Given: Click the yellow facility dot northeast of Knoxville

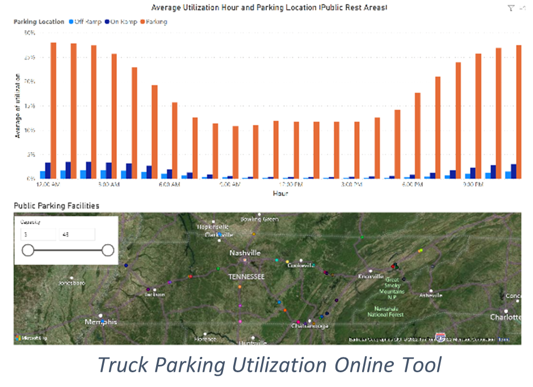Looking at the screenshot, I should click(420, 250).
